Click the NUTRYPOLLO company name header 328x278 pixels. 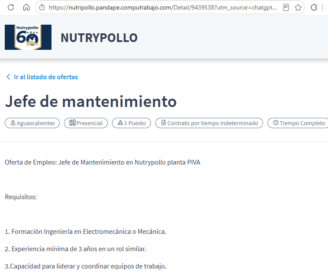[99, 38]
